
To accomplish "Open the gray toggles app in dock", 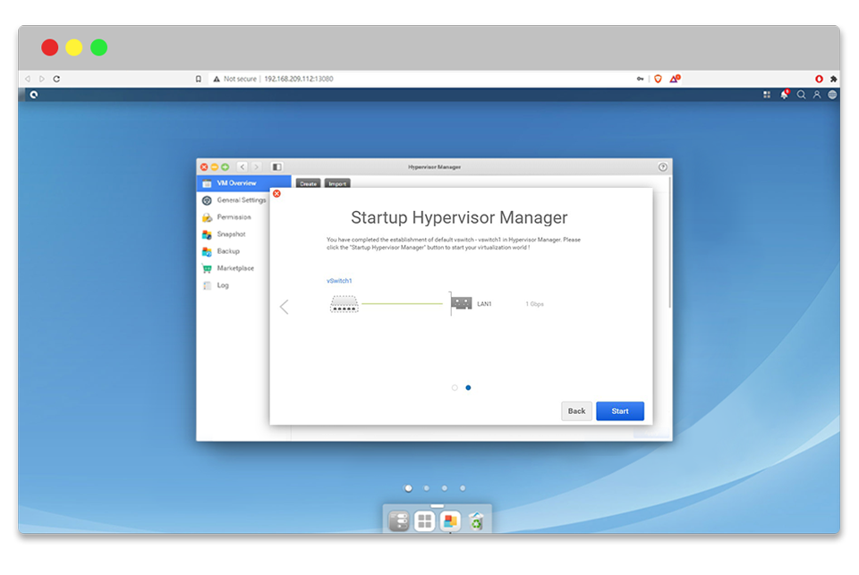I will (x=399, y=521).
